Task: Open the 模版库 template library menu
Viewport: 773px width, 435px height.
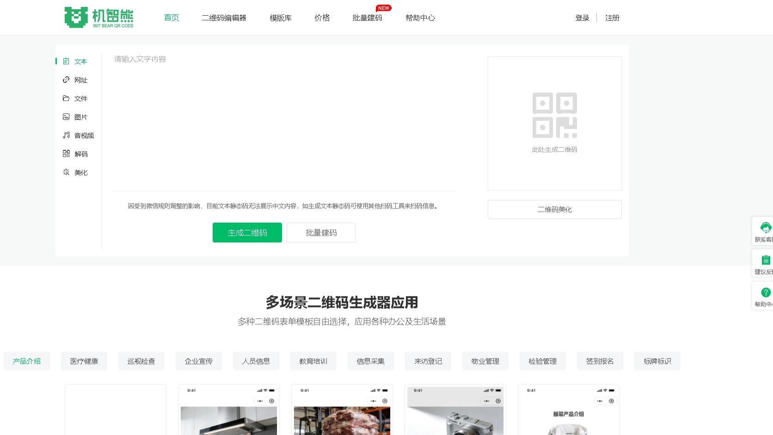Action: click(x=280, y=18)
